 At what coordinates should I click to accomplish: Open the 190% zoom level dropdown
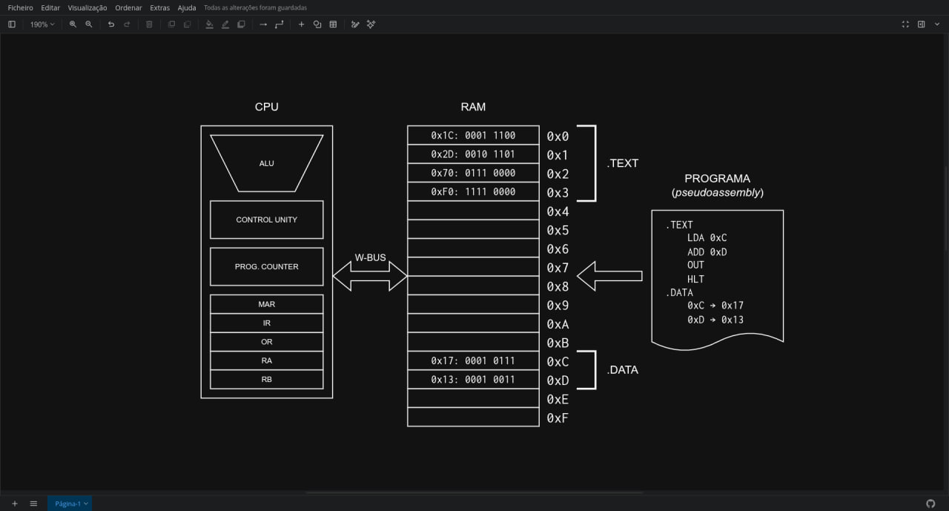click(42, 24)
